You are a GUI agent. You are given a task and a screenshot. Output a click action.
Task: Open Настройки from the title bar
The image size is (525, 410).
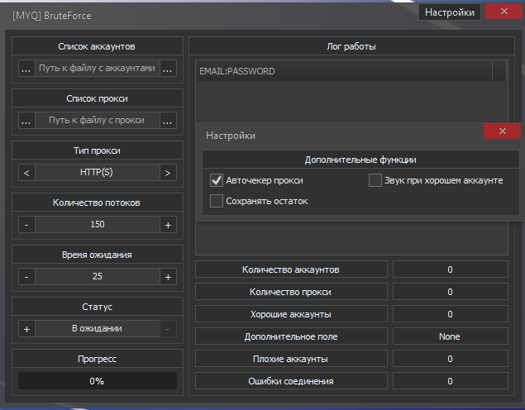pos(450,12)
